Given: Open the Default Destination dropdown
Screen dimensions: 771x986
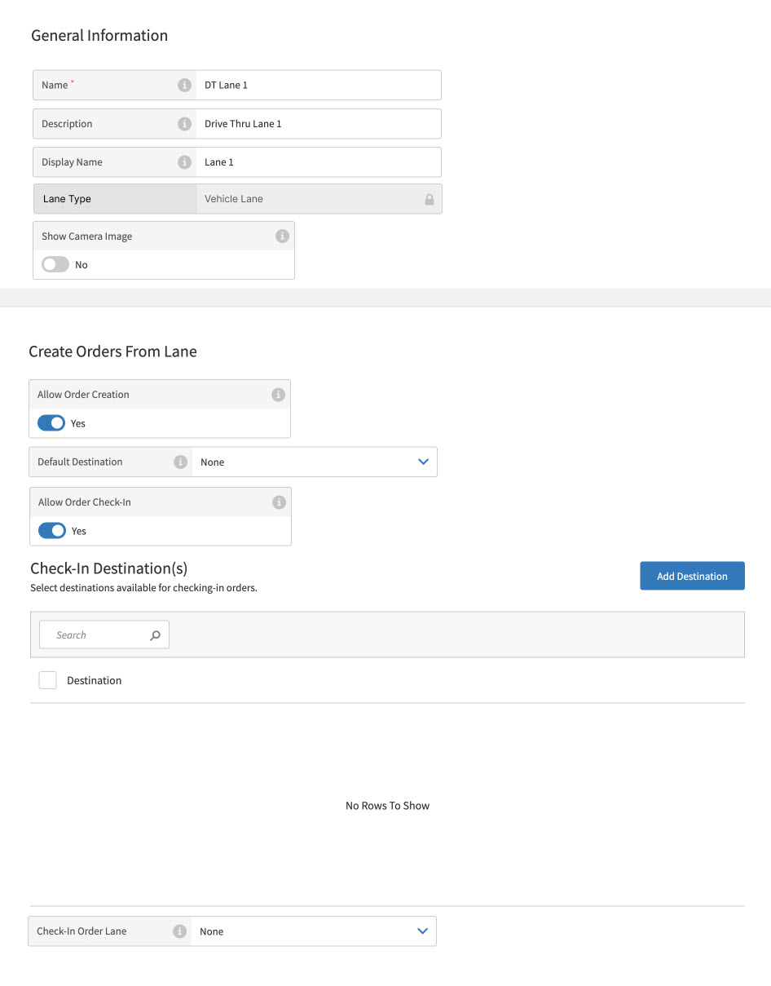Looking at the screenshot, I should (423, 462).
